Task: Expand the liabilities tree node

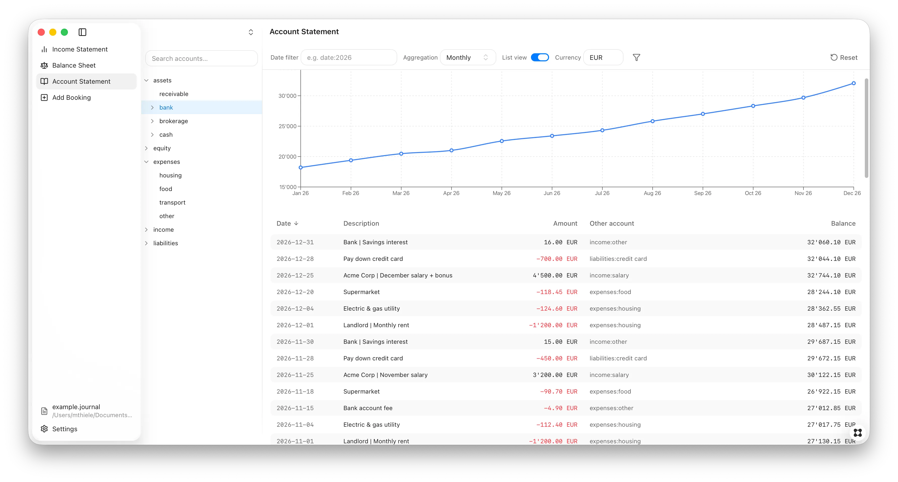Action: pos(146,243)
